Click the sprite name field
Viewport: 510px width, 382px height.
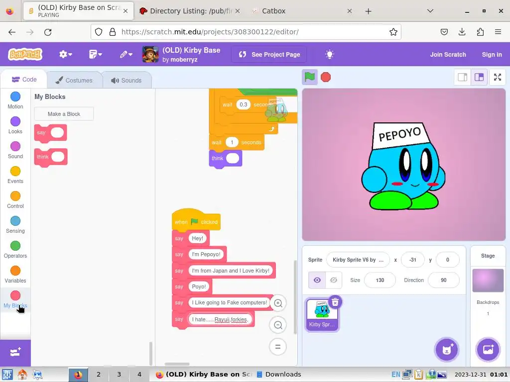click(x=358, y=260)
